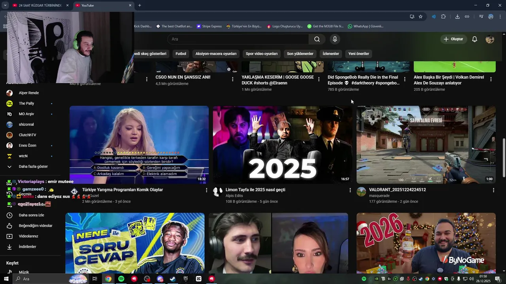Play the ByNoGame 2026 thumbnail

point(426,243)
